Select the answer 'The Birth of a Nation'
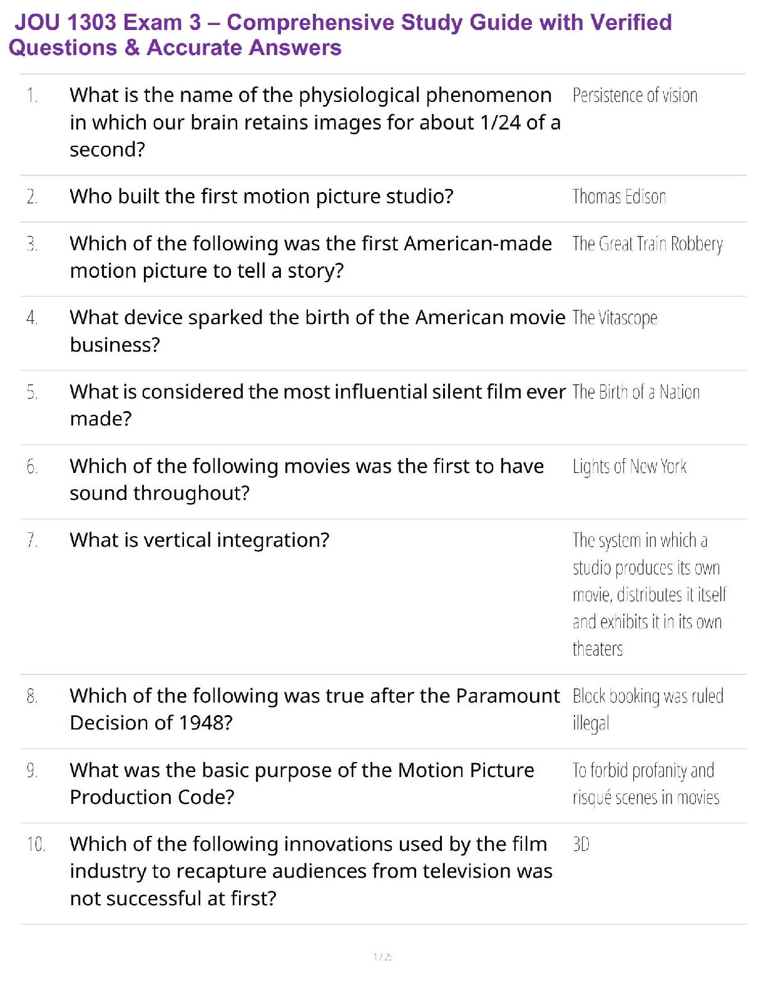Screen dimensions: 766x991 pos(636,392)
